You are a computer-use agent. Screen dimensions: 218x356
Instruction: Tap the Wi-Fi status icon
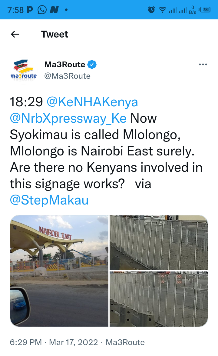point(162,9)
